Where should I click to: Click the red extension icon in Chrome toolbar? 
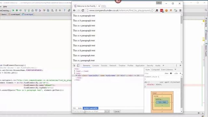[162, 10]
